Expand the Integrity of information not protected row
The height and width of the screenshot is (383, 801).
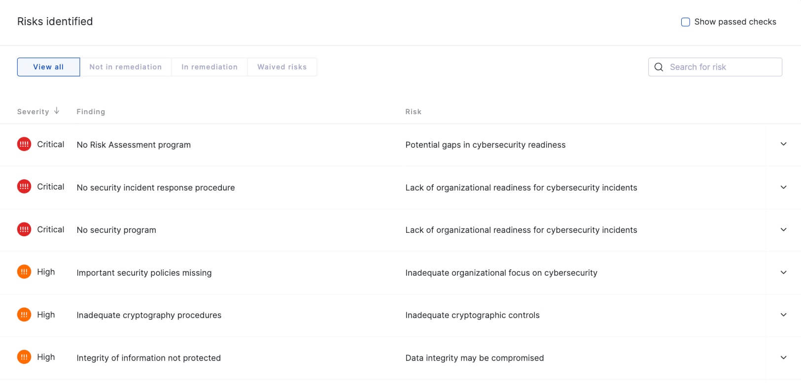(783, 357)
